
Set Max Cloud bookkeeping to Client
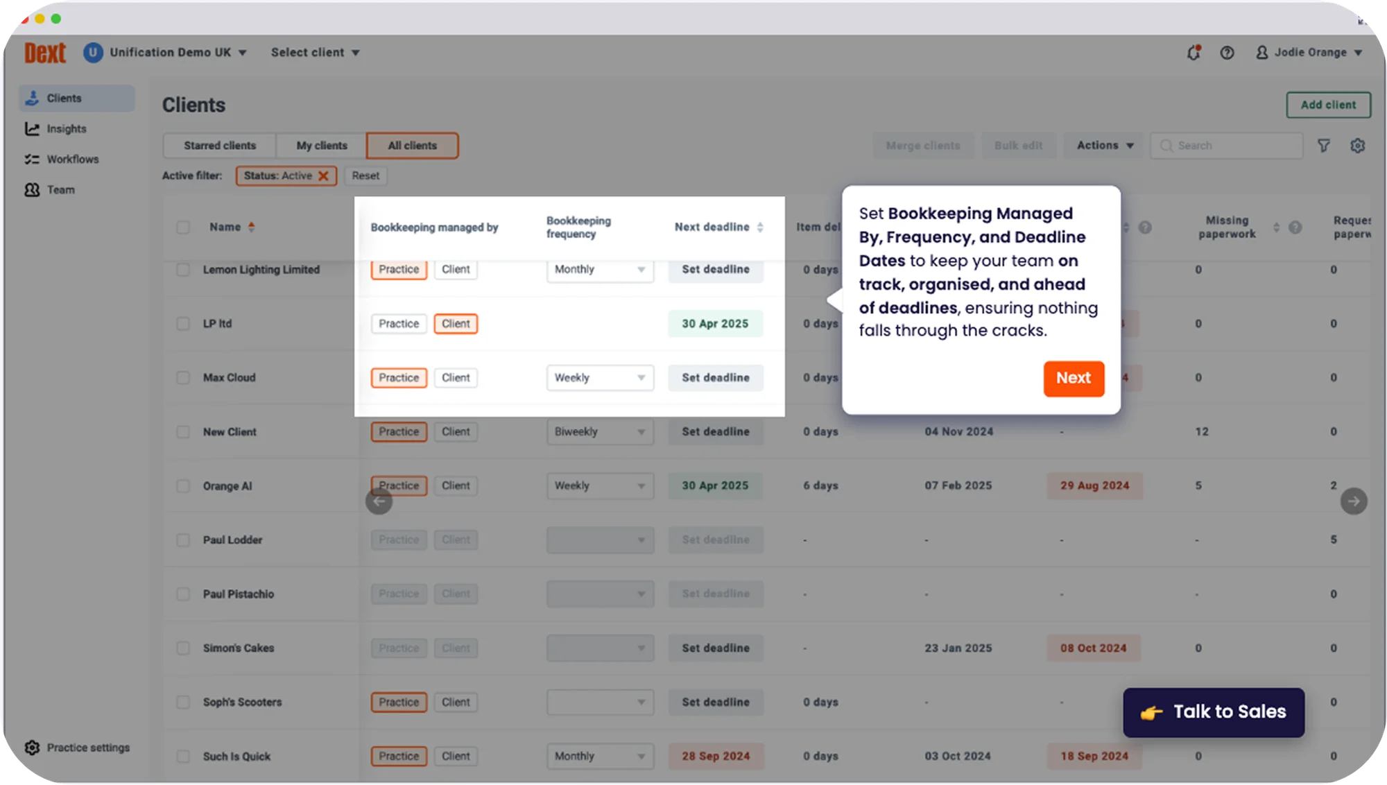coord(456,378)
